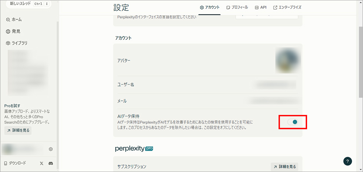Viewport: 363px width, 172px height.
Task: Click the ダウンロード download link
Action: point(15,163)
